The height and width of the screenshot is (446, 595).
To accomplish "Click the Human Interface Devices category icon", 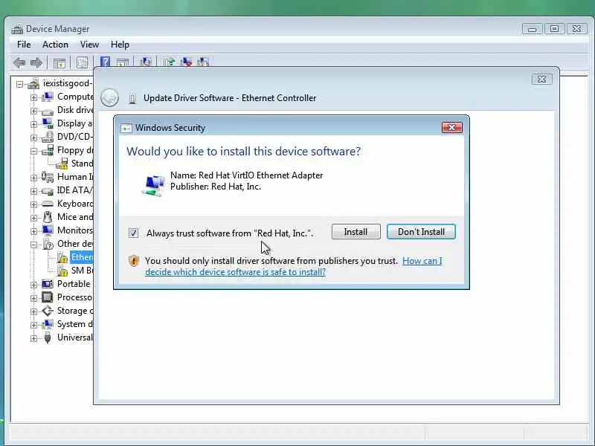I will pos(48,177).
